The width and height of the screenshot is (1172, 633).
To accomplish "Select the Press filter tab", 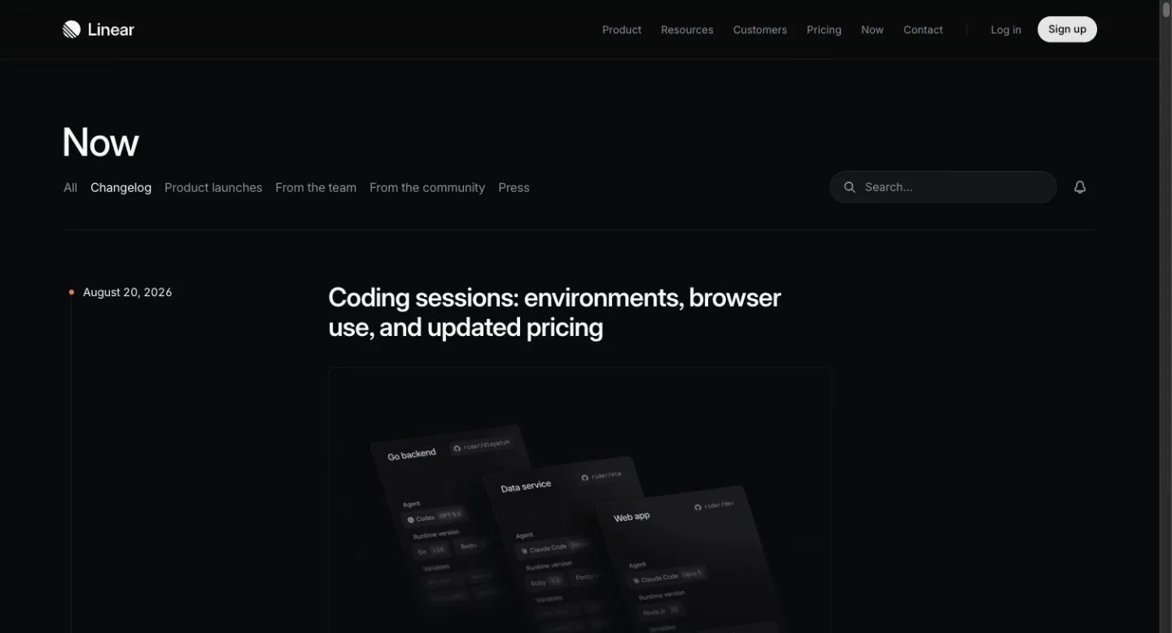I will coord(514,187).
